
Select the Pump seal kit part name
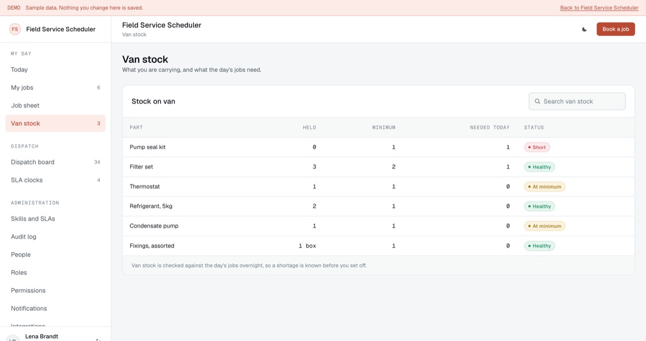(148, 147)
